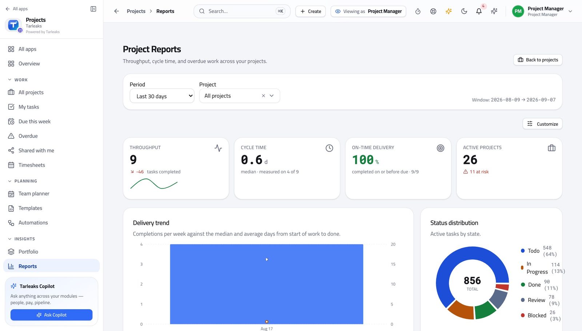Click the 11 at risk warning

[476, 172]
